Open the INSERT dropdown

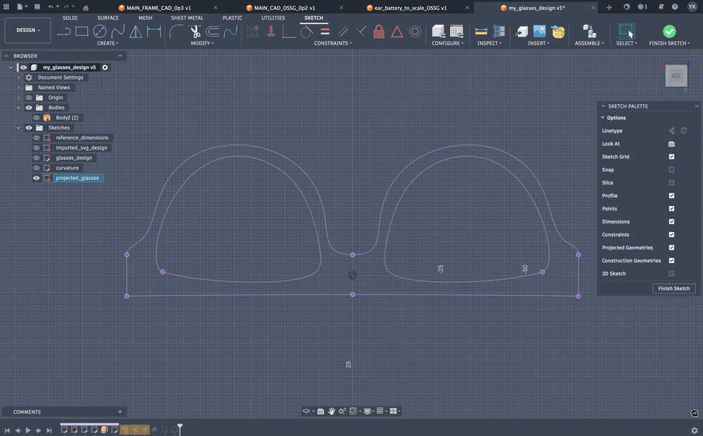click(x=538, y=43)
